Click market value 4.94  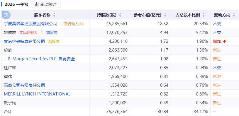164,33
